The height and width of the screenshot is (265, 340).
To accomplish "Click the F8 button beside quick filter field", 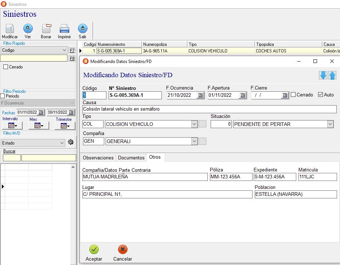I will click(72, 58).
